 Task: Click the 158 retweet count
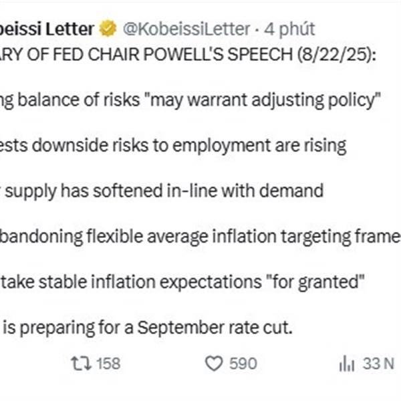[108, 364]
